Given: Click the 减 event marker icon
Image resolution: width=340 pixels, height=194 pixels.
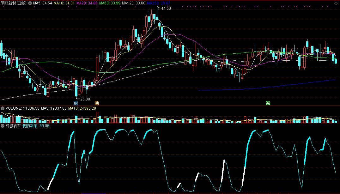Looking at the screenshot, I should (268, 103).
